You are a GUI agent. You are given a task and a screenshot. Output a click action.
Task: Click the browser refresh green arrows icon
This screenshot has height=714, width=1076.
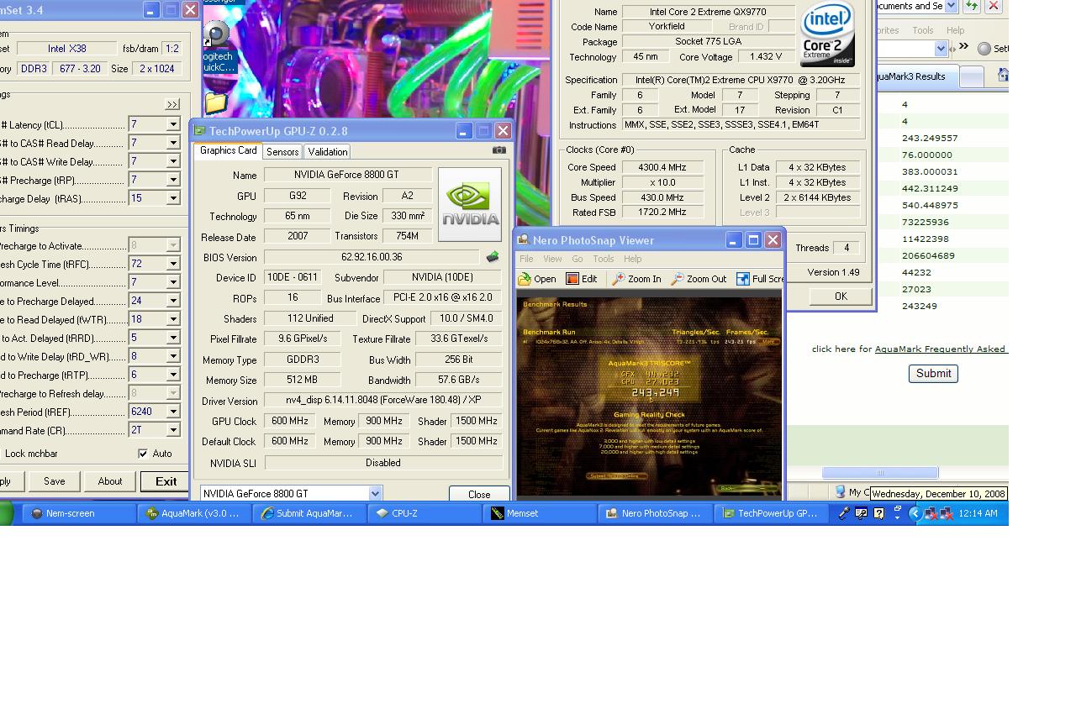coord(972,6)
